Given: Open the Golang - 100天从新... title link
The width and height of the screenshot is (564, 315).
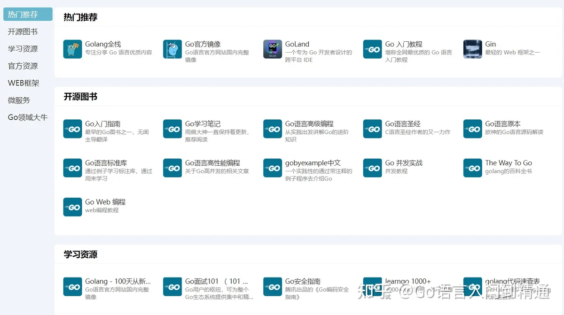Looking at the screenshot, I should [118, 282].
